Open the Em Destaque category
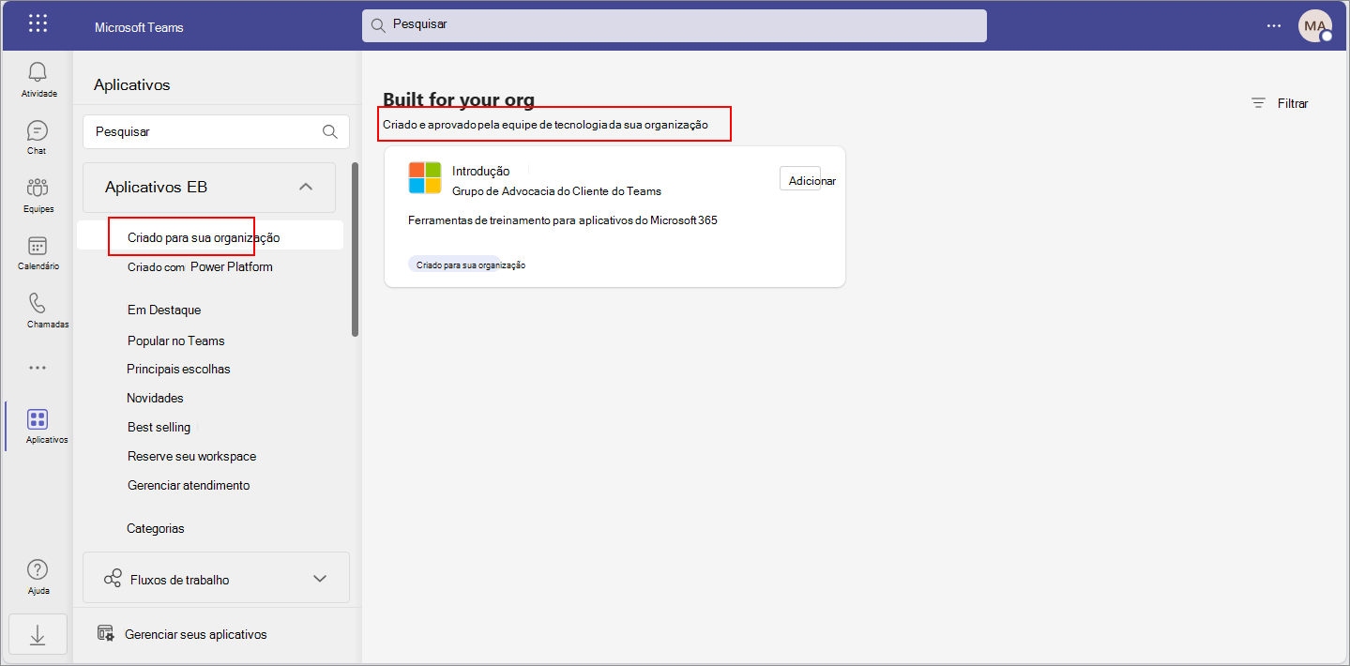 point(164,310)
